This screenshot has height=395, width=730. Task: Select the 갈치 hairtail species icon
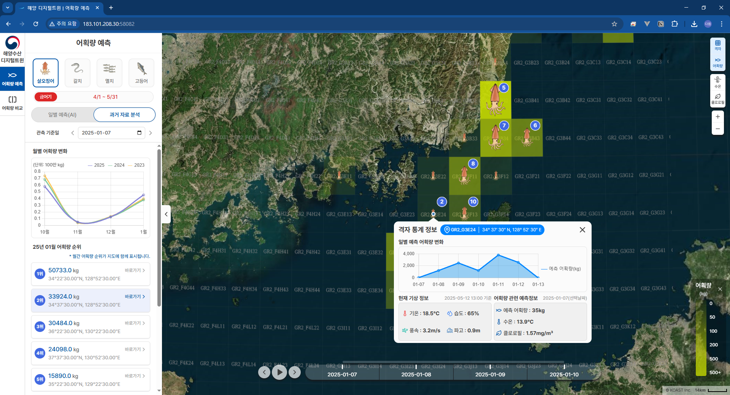pyautogui.click(x=78, y=73)
